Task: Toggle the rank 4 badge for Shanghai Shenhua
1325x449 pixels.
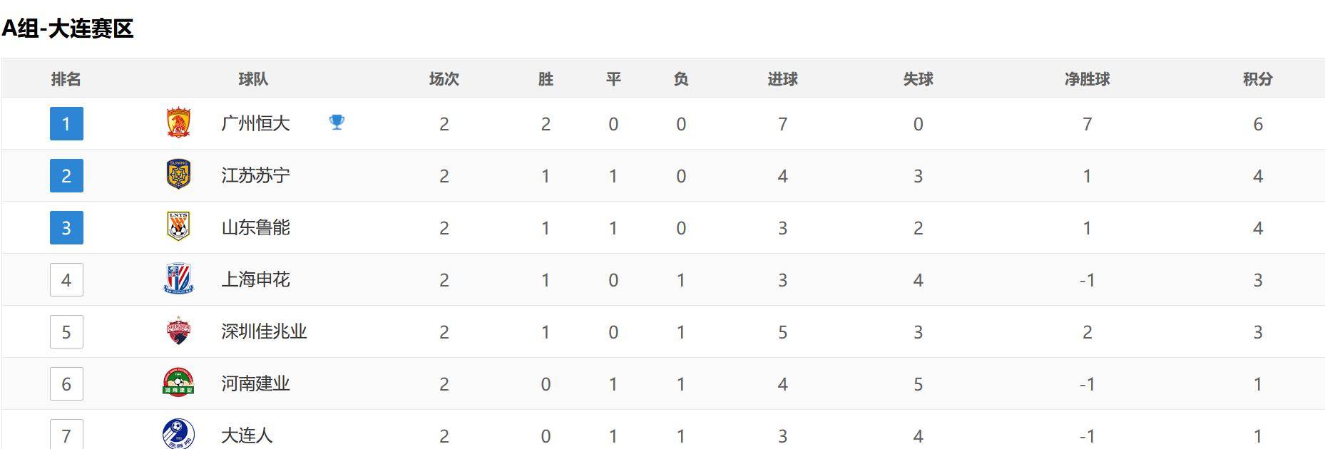Action: coord(66,279)
